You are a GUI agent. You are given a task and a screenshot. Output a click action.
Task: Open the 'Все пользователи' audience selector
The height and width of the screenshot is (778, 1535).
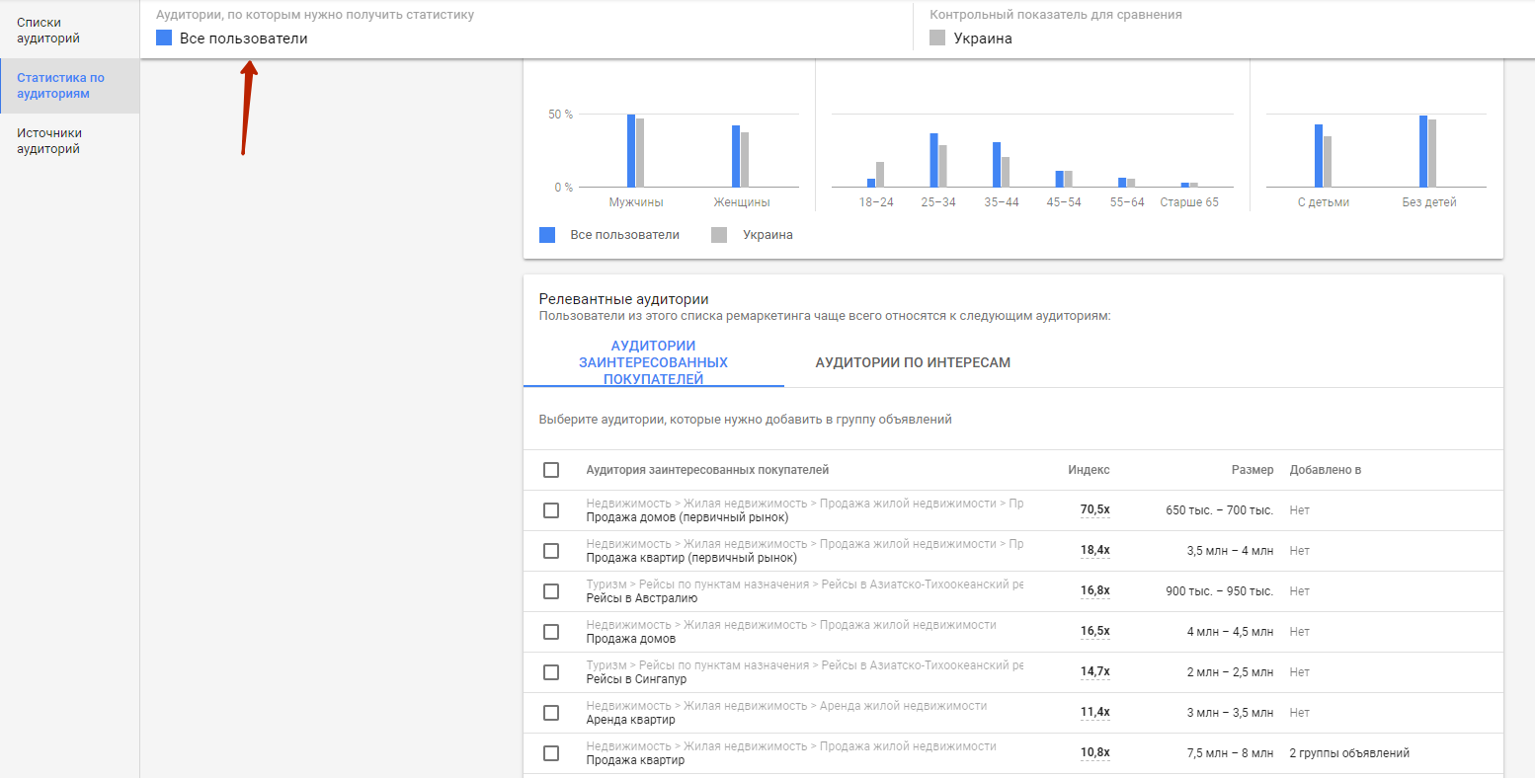pos(243,39)
